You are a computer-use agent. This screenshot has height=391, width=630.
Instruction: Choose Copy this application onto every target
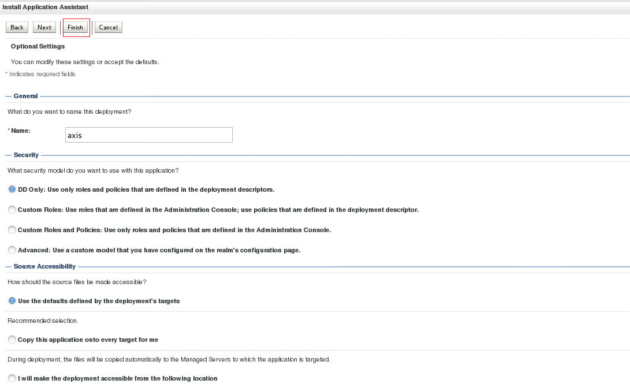coord(12,340)
